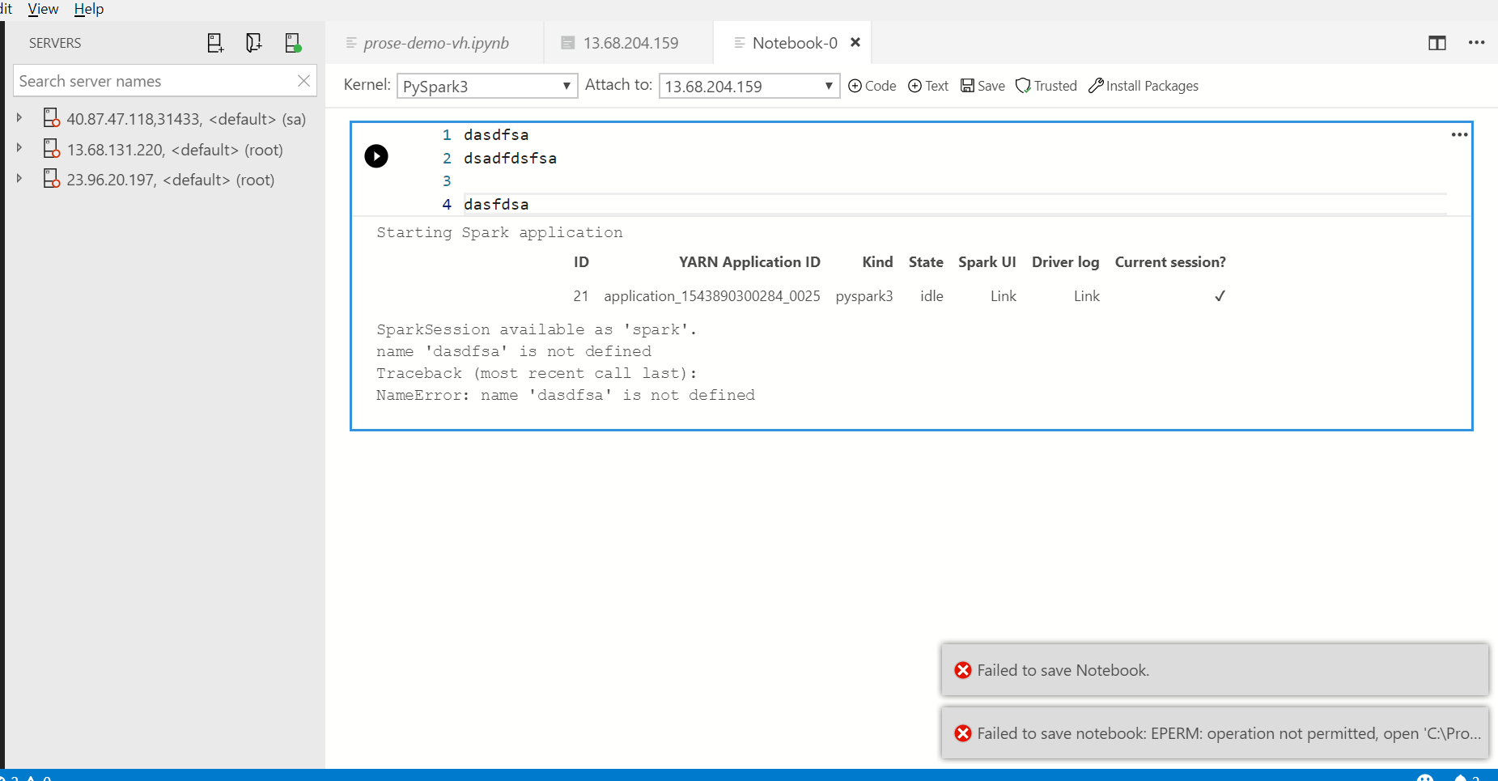The height and width of the screenshot is (781, 1498).
Task: Save the notebook with the Save button
Action: pos(982,85)
